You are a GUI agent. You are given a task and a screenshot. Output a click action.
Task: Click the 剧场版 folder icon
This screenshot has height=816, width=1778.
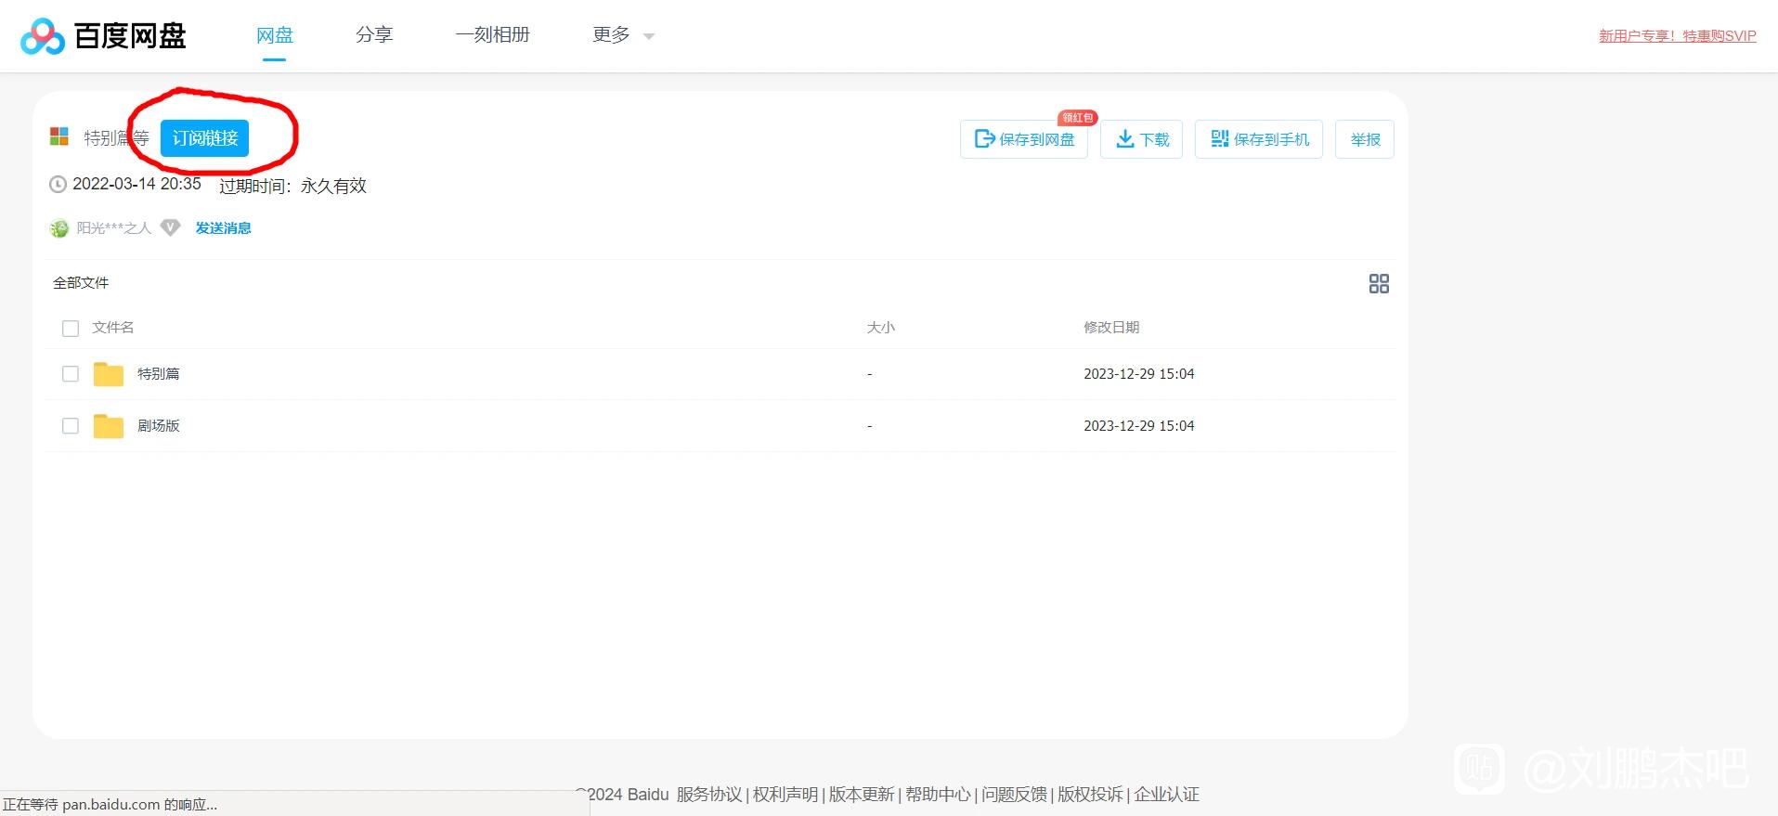point(109,426)
